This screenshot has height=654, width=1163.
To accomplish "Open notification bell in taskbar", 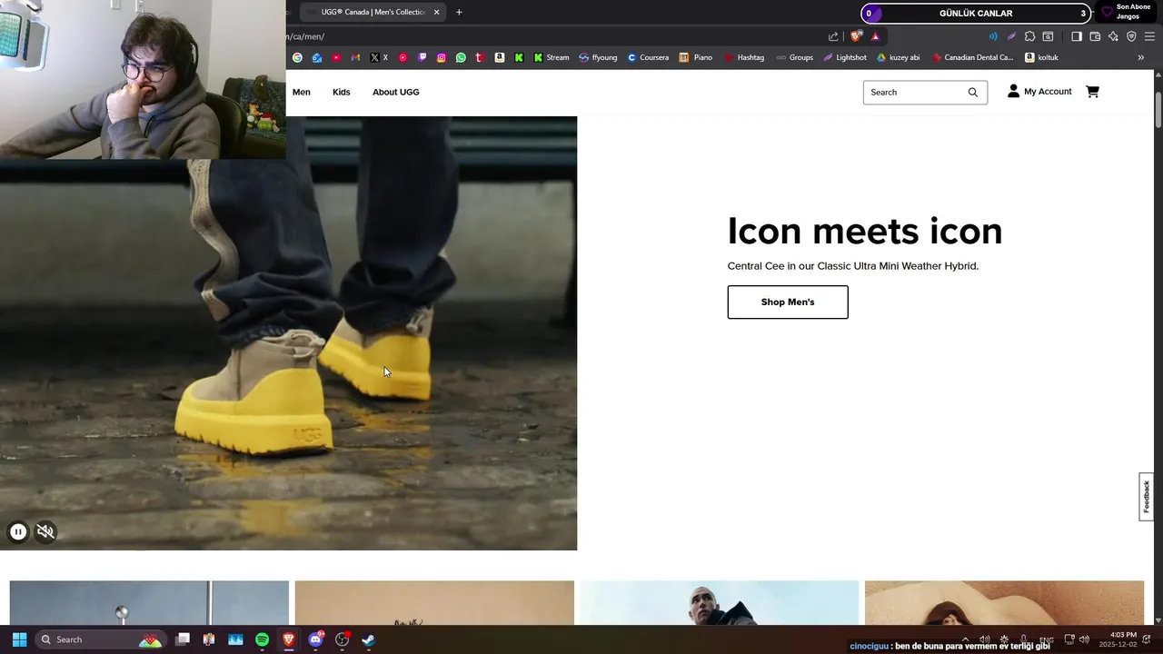I will coord(1148,639).
